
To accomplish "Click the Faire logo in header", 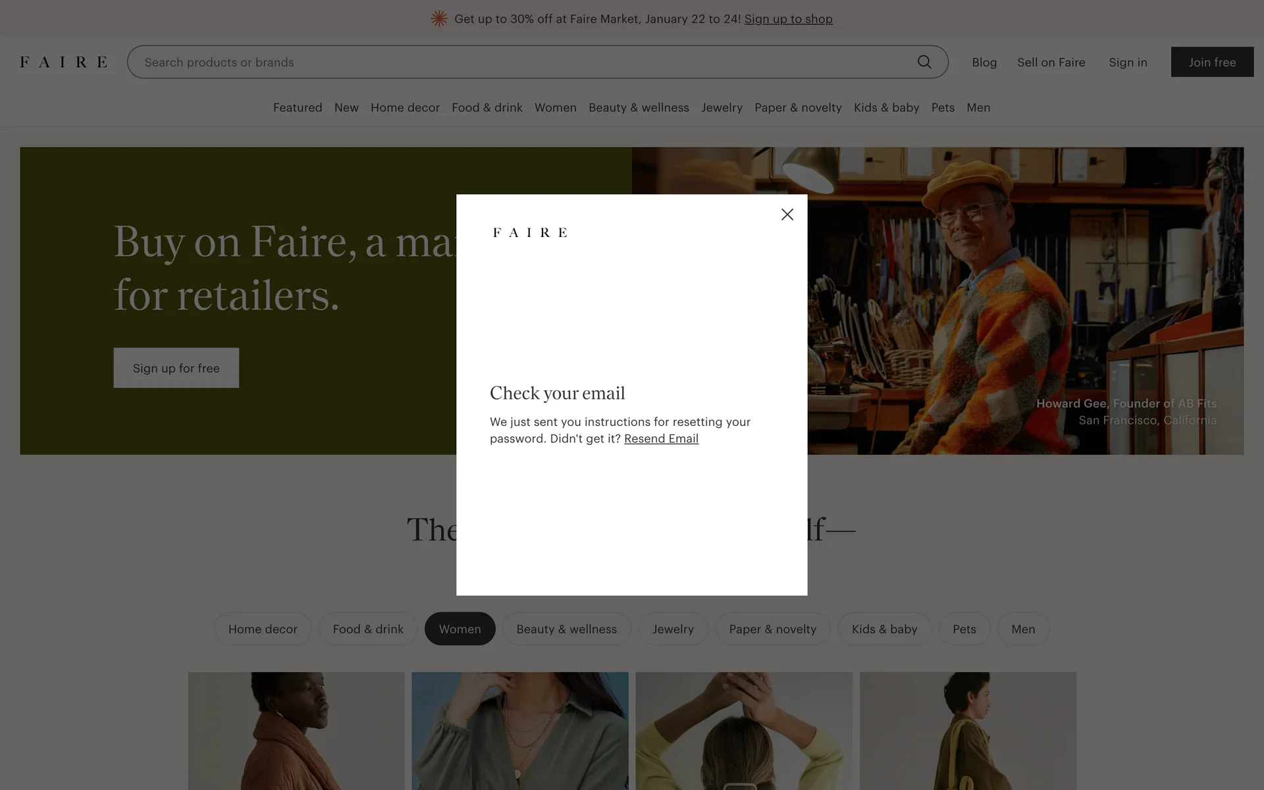I will coord(63,62).
